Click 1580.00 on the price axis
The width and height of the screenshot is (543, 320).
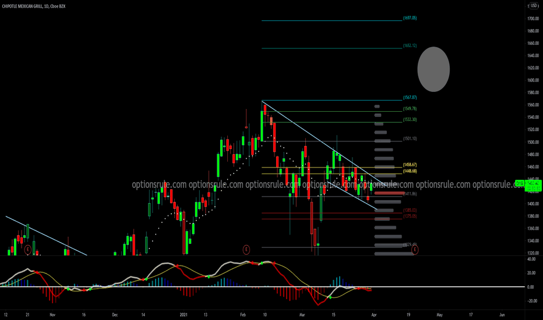point(533,93)
